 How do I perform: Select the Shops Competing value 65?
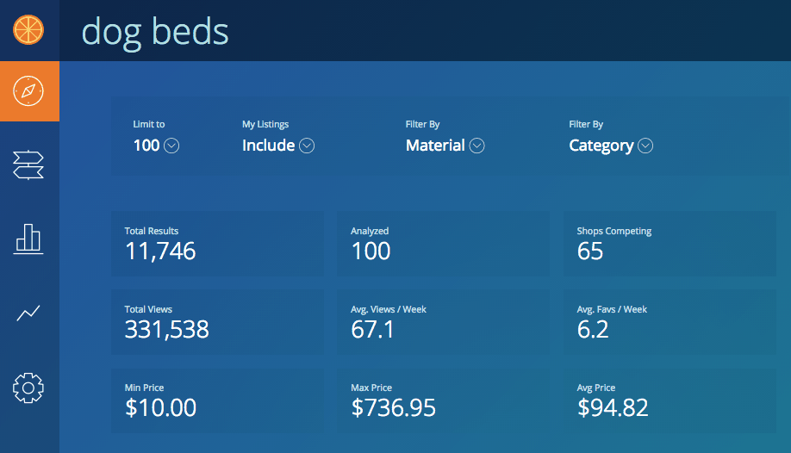[x=590, y=251]
